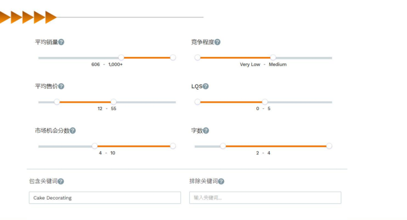Viewport: 407px width, 220px height.
Task: Click the 平均售价 lower handle at 12
Action: point(57,102)
